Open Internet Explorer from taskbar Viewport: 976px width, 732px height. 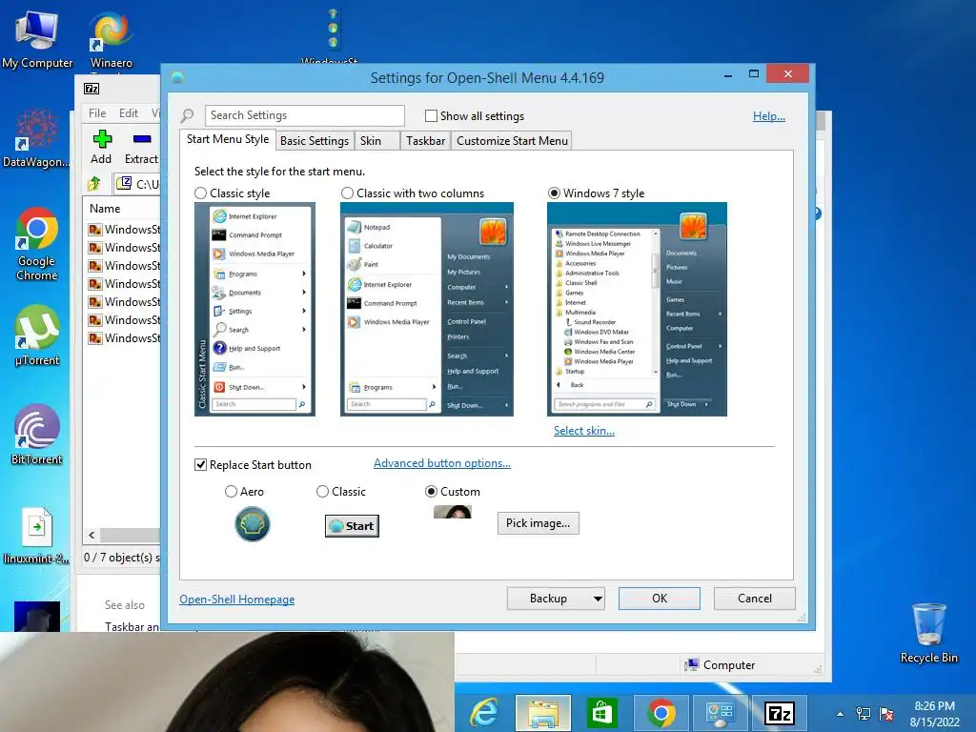(x=483, y=713)
